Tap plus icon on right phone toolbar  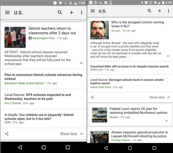tap(159, 11)
